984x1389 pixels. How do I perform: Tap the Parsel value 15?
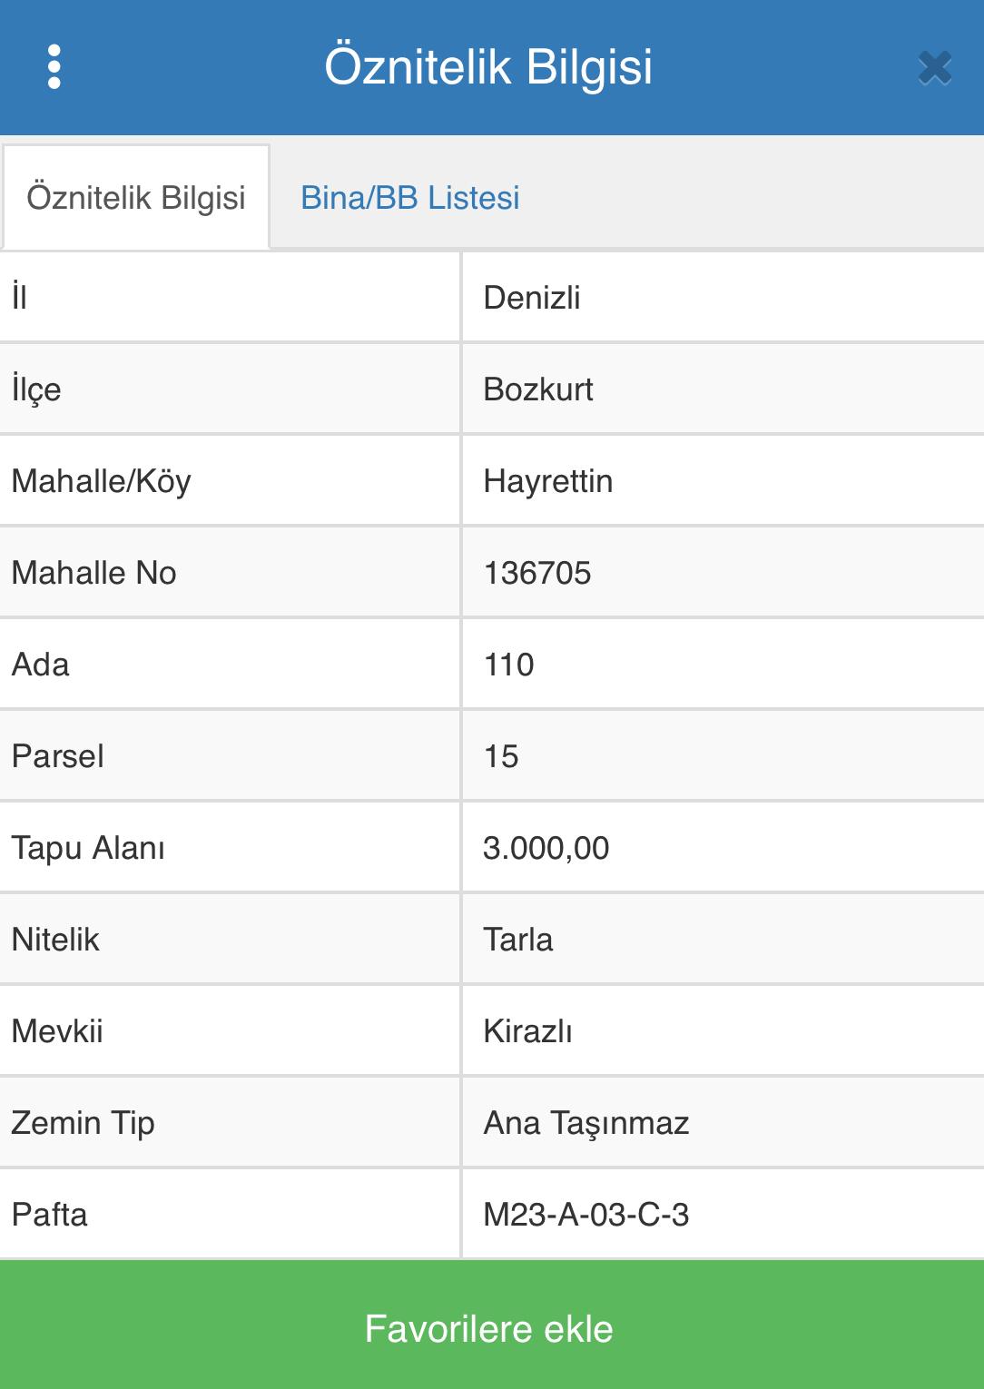click(501, 756)
